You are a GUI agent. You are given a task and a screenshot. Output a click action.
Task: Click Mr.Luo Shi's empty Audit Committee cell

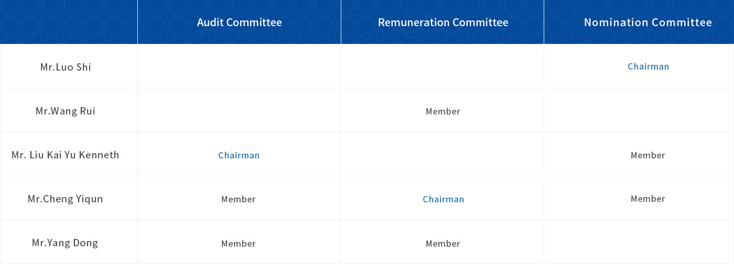[x=239, y=66]
